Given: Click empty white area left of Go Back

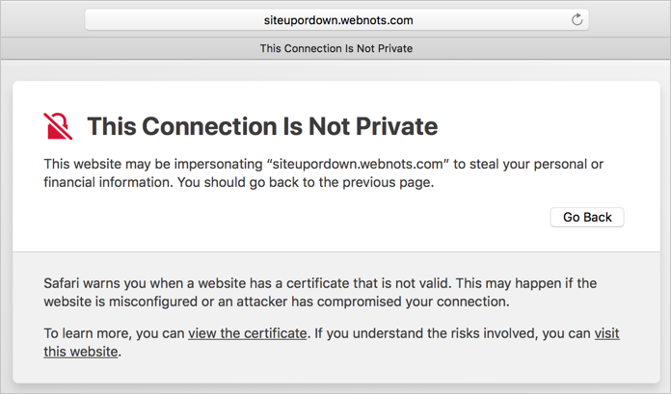Looking at the screenshot, I should [x=289, y=218].
